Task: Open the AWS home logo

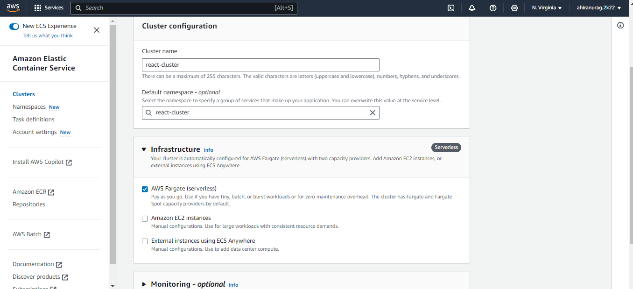Action: point(13,8)
